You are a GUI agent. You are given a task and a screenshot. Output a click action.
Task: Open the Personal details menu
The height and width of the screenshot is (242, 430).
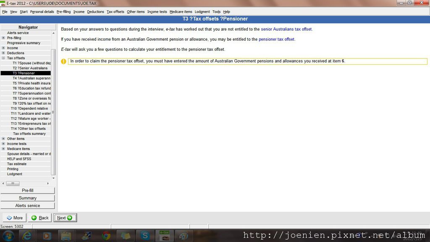coord(42,12)
